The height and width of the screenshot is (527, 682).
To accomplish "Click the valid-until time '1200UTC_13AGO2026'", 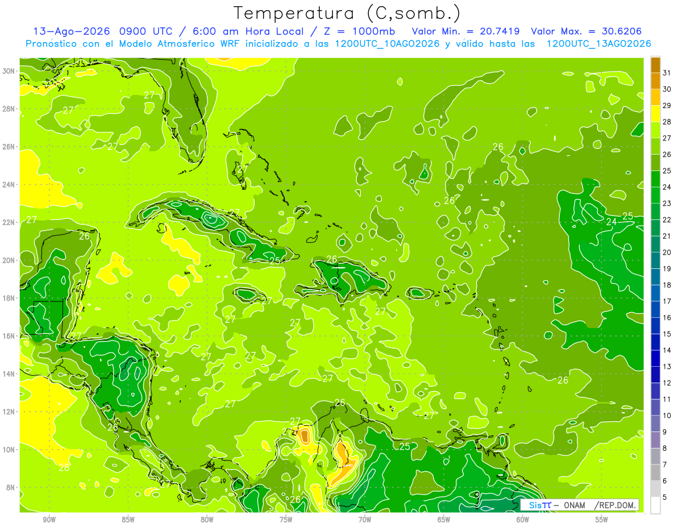I will coord(598,44).
